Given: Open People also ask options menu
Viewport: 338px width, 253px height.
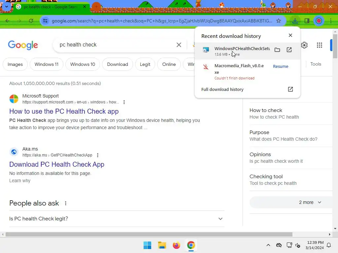Looking at the screenshot, I should click(66, 203).
